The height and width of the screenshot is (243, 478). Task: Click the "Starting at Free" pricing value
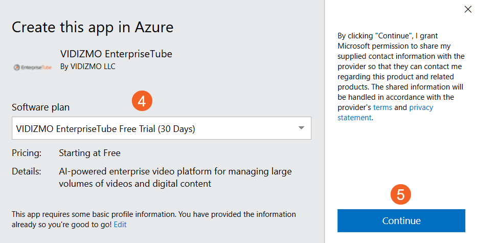click(89, 153)
